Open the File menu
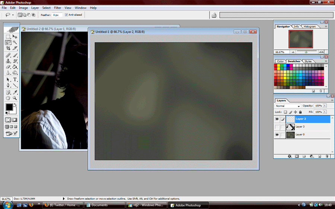 point(4,8)
